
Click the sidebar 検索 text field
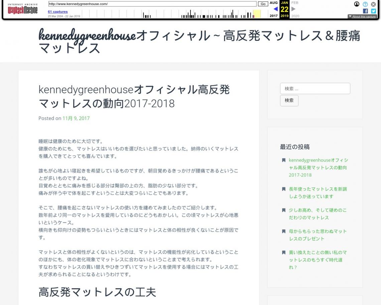tap(315, 89)
